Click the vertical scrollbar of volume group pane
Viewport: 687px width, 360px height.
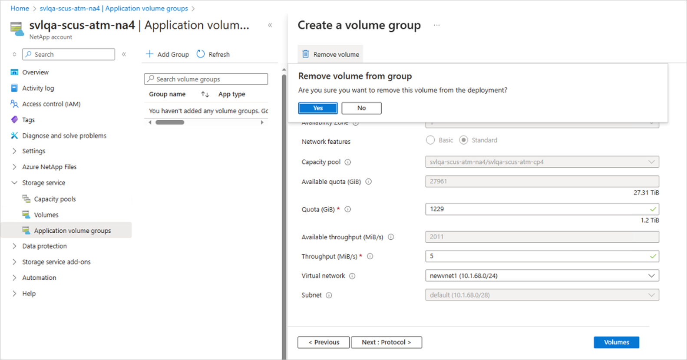point(284,217)
